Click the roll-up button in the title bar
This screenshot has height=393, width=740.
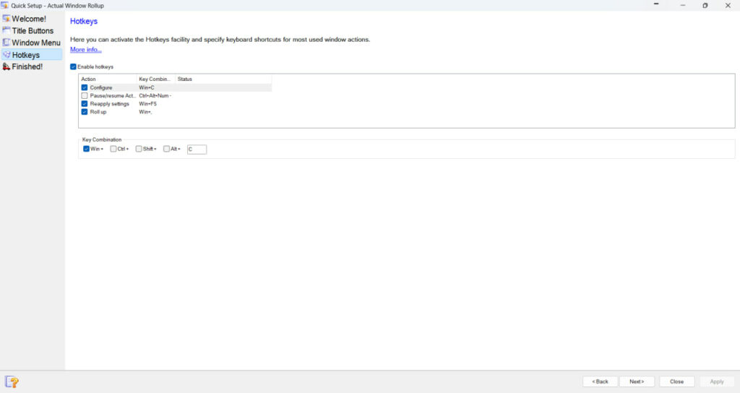point(656,4)
